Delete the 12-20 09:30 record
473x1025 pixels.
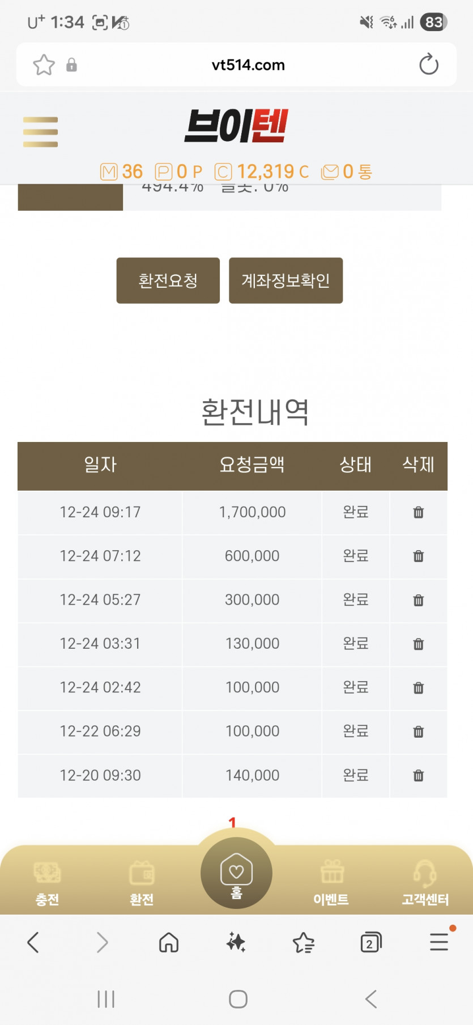point(419,775)
